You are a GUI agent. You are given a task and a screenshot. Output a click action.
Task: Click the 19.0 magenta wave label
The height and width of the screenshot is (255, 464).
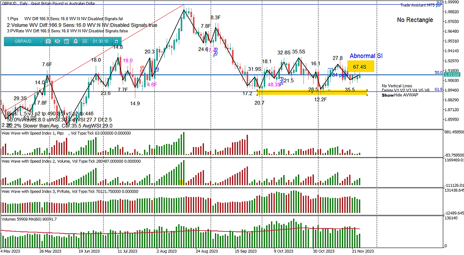[128, 61]
